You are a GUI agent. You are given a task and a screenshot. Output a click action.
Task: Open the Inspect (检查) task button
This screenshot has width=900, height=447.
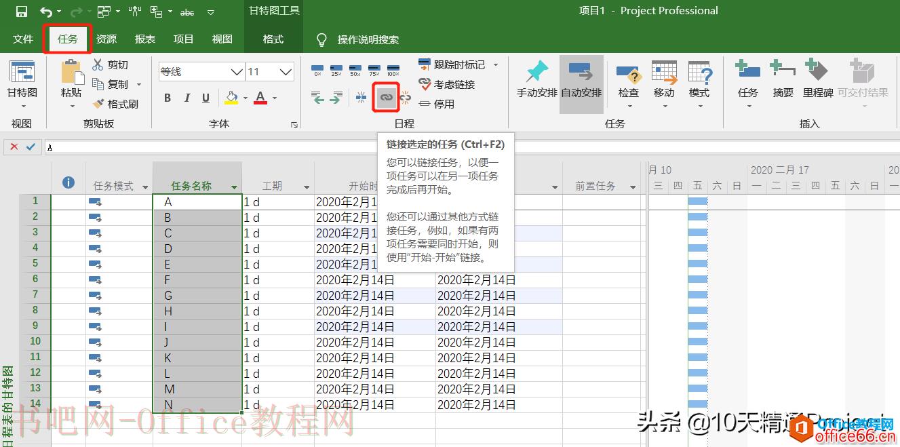pyautogui.click(x=629, y=83)
